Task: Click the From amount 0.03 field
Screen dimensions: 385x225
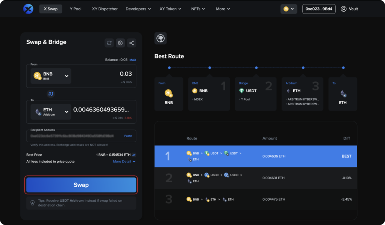Action: (126, 74)
